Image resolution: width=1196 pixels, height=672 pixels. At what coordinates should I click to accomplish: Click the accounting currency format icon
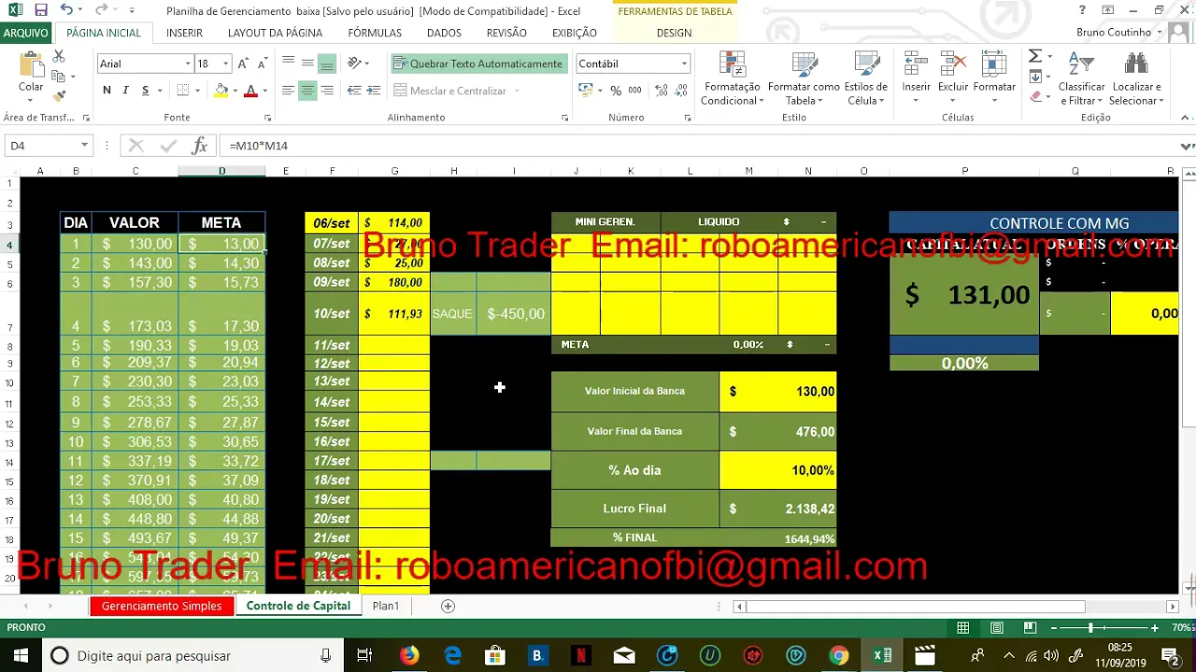coord(585,91)
